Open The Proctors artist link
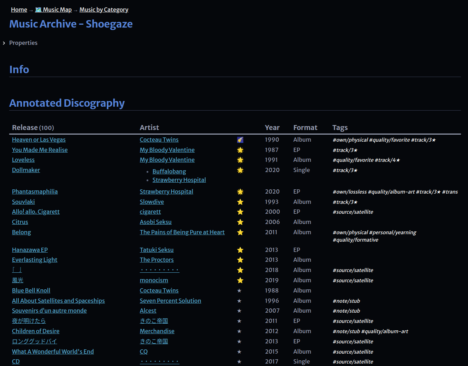 coord(157,260)
